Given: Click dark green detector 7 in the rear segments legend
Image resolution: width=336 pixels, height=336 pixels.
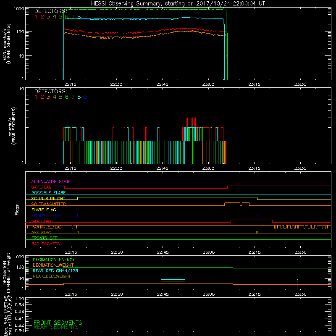Looking at the screenshot, I should [73, 97].
